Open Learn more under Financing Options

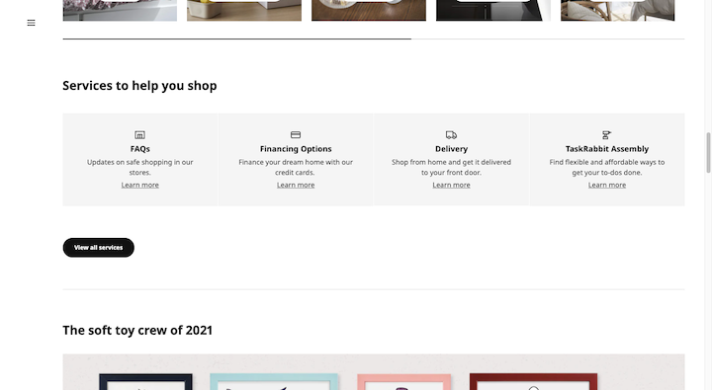pos(296,185)
